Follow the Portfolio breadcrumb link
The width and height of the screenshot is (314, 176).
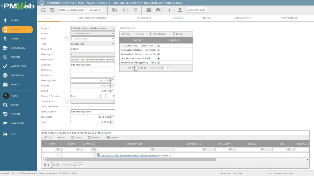54,3
